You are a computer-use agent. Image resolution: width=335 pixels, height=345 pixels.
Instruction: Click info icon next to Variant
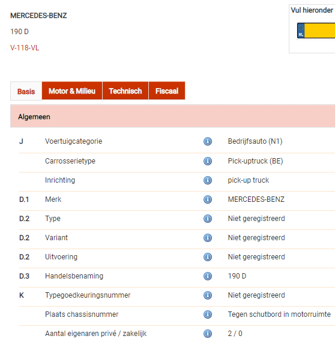point(208,238)
